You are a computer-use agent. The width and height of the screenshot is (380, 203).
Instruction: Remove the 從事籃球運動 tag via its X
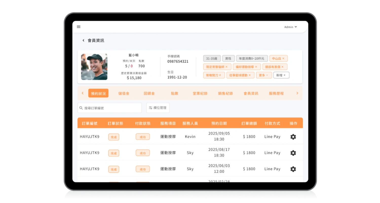point(250,75)
